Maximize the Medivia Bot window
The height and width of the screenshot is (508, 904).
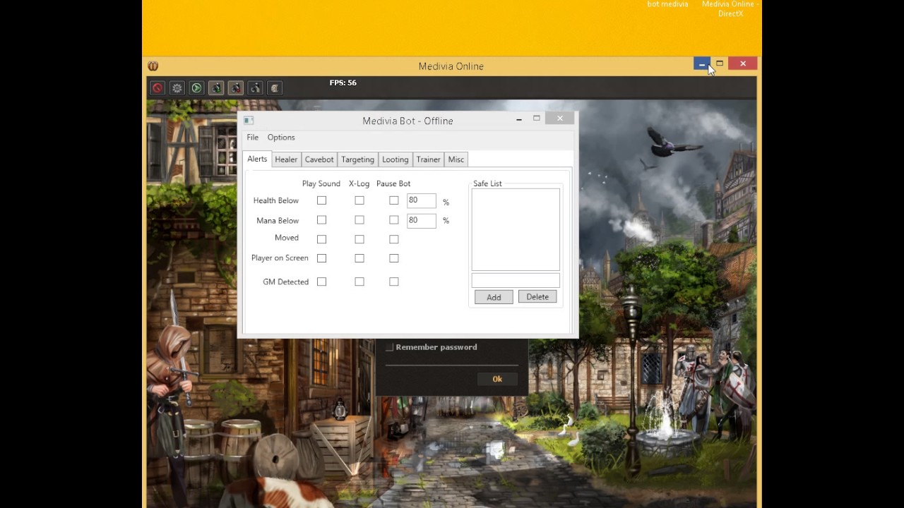coord(537,119)
